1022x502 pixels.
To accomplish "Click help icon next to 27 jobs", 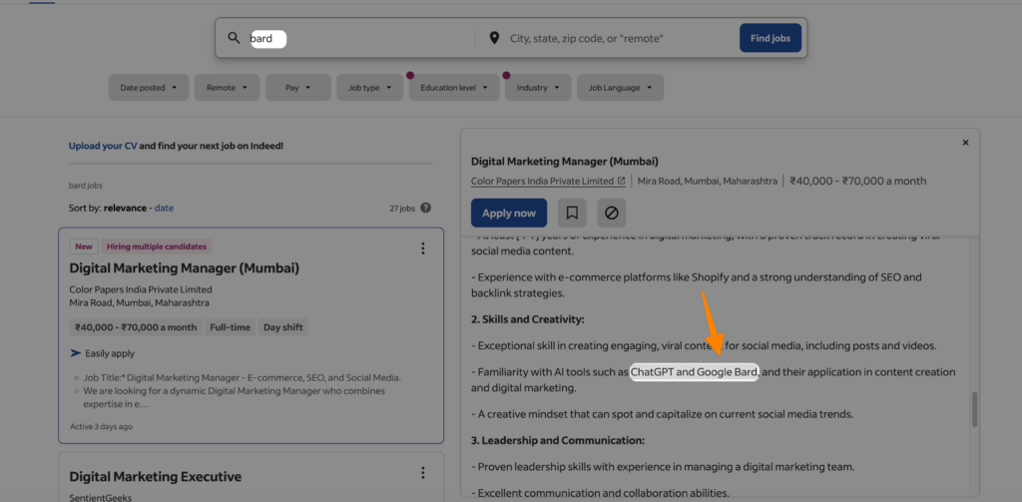I will click(426, 208).
